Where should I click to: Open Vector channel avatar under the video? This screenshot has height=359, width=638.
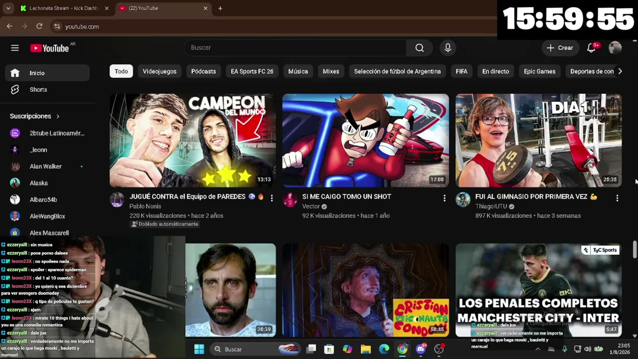(290, 199)
